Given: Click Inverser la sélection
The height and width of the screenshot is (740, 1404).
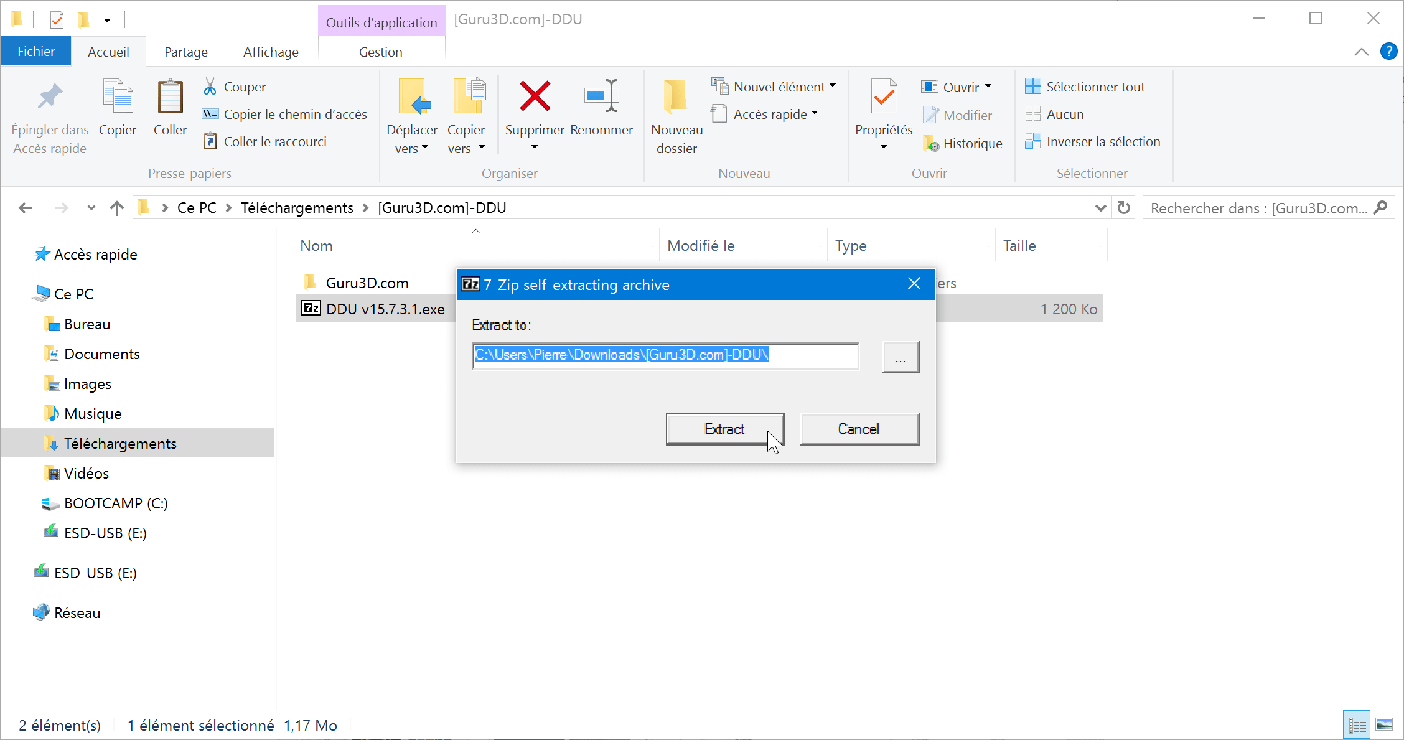Looking at the screenshot, I should pos(1093,141).
